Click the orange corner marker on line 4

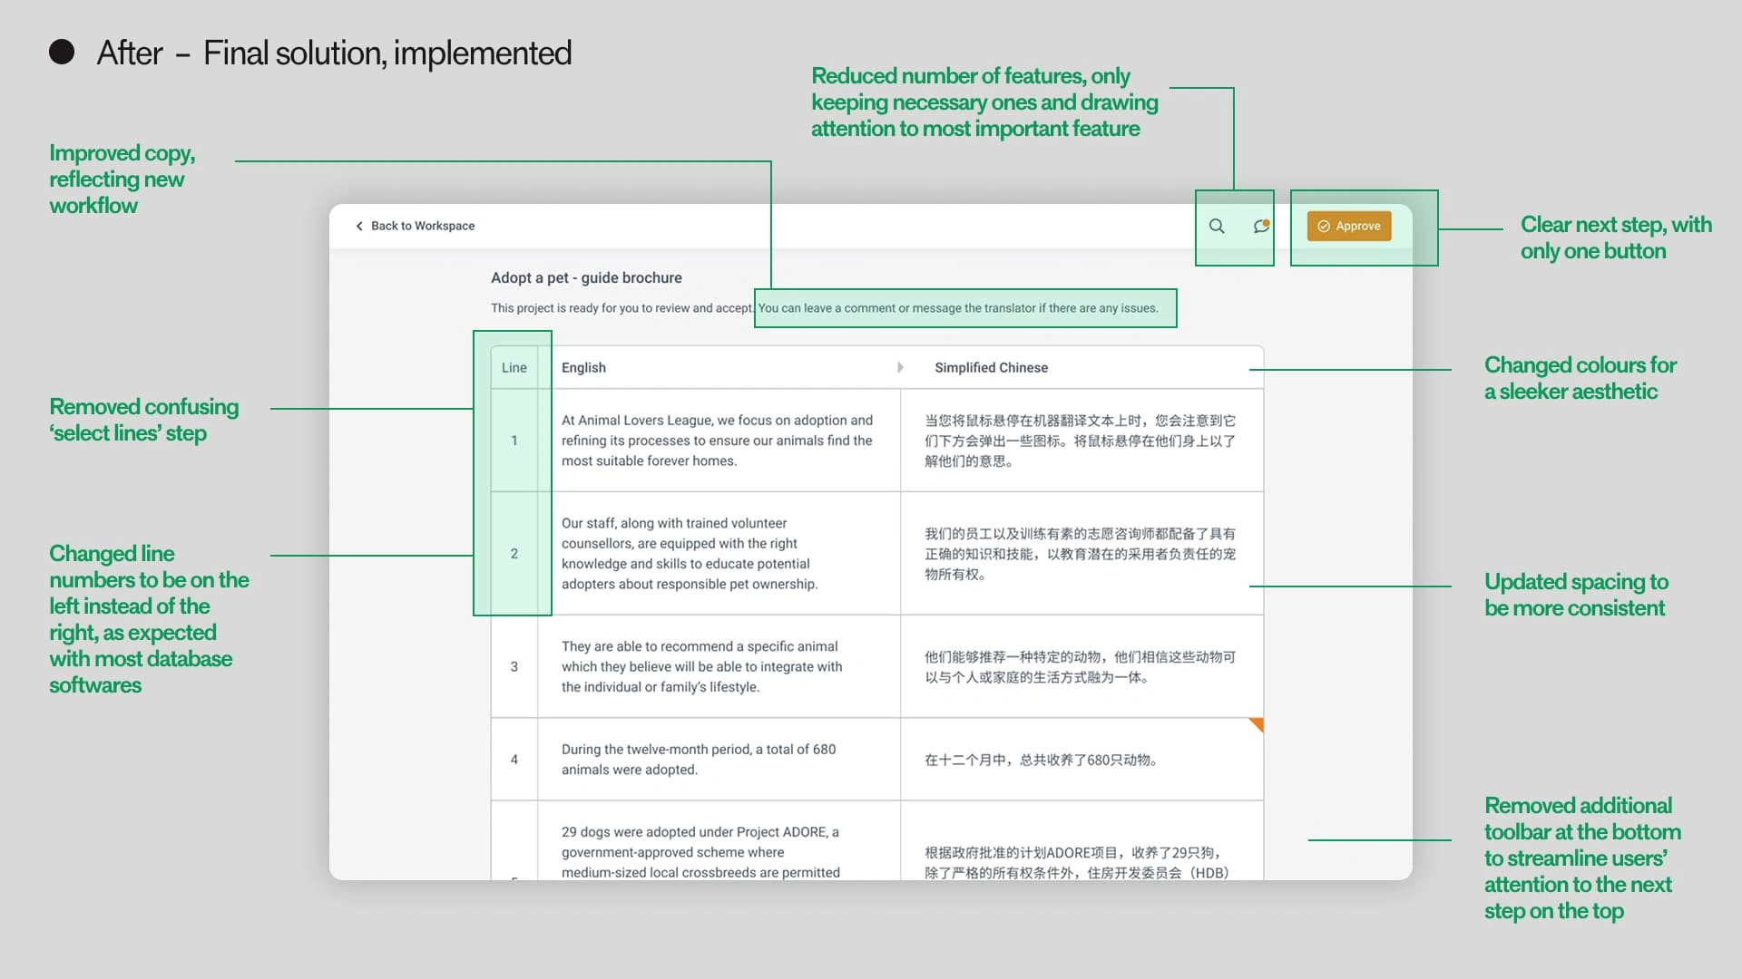(1257, 724)
